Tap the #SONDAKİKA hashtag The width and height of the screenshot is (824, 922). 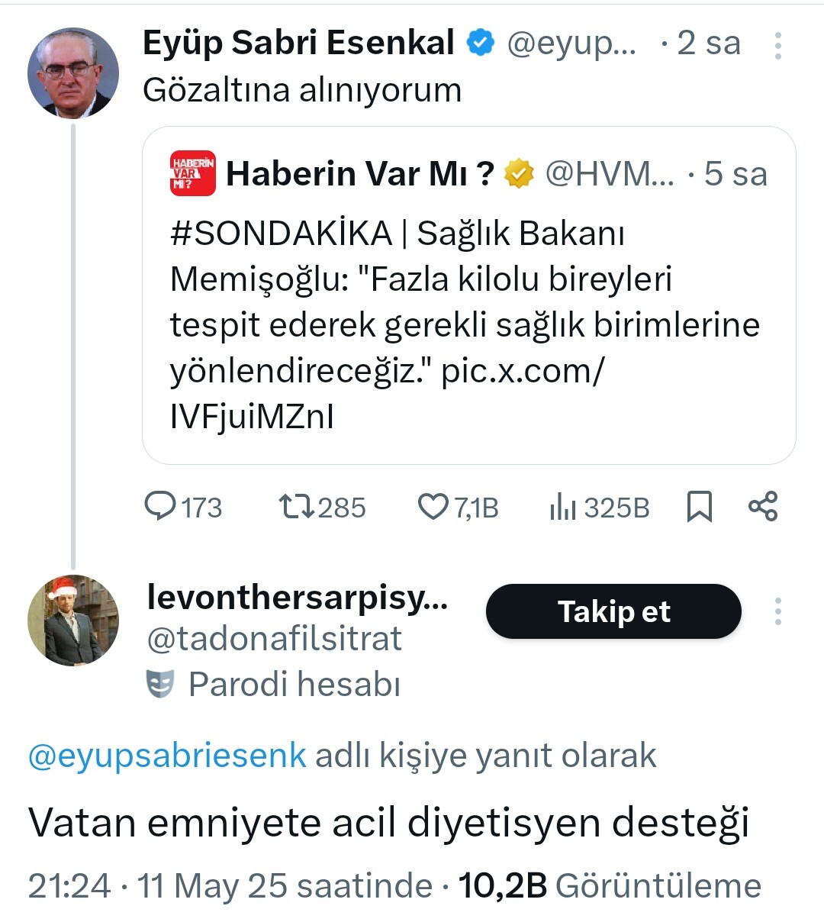(281, 234)
